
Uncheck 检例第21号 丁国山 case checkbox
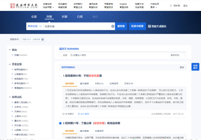tap(60, 123)
